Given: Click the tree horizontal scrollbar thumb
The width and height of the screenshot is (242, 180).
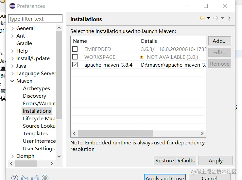Looking at the screenshot, I should [x=26, y=164].
